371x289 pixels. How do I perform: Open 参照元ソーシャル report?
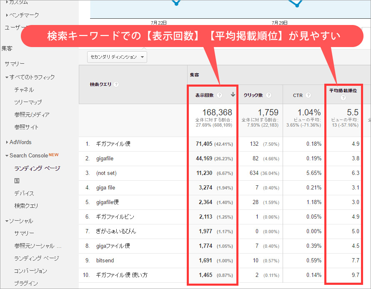(38, 246)
